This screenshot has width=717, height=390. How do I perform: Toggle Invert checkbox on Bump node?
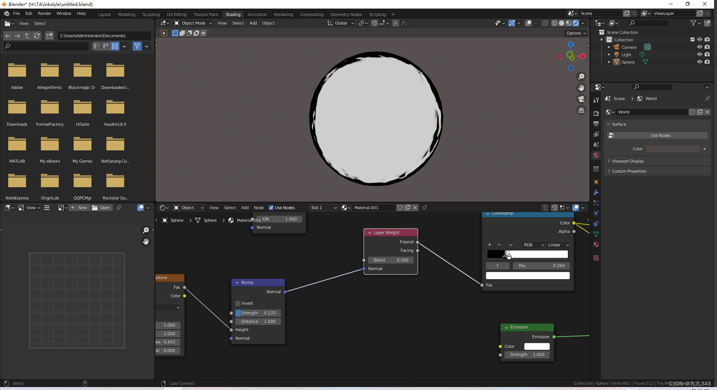238,303
